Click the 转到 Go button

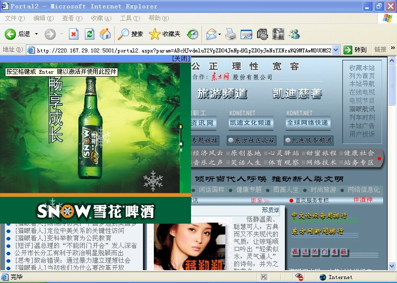(355, 50)
